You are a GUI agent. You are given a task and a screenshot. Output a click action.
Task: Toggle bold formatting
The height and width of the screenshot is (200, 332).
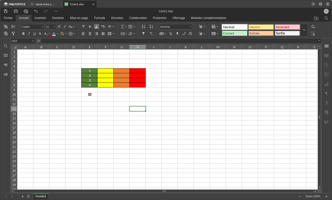[23, 34]
